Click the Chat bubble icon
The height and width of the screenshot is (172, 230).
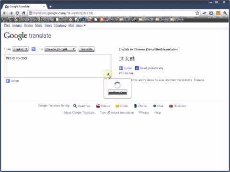point(154,106)
